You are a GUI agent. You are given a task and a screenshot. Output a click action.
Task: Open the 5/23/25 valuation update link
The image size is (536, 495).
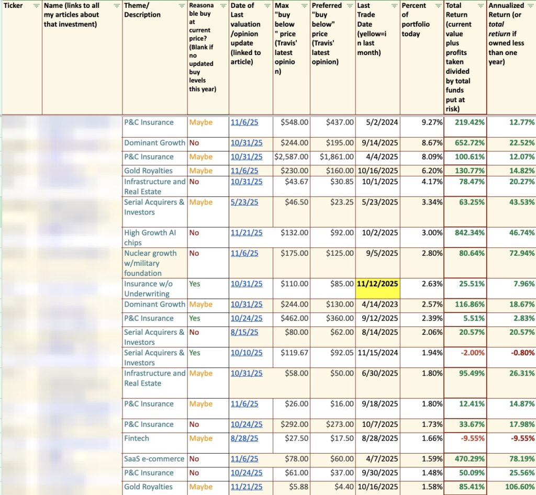(242, 202)
